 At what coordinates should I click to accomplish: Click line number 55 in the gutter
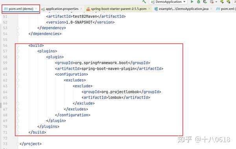[x=5, y=40]
